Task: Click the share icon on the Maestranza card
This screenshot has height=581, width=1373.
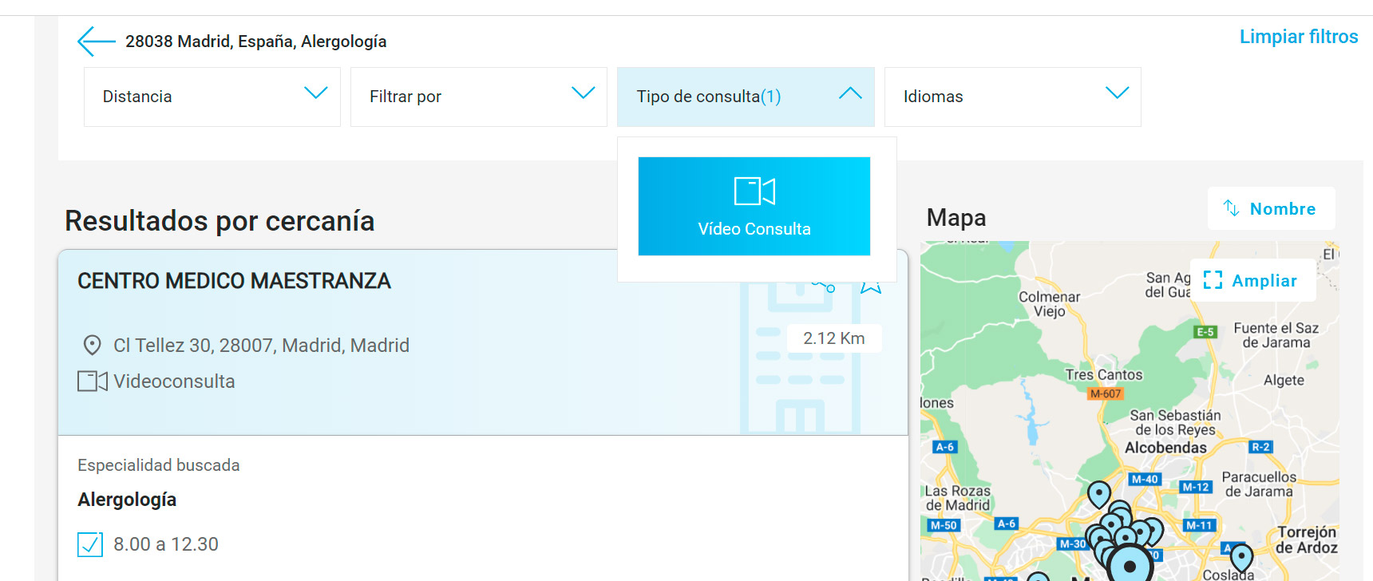Action: [825, 286]
